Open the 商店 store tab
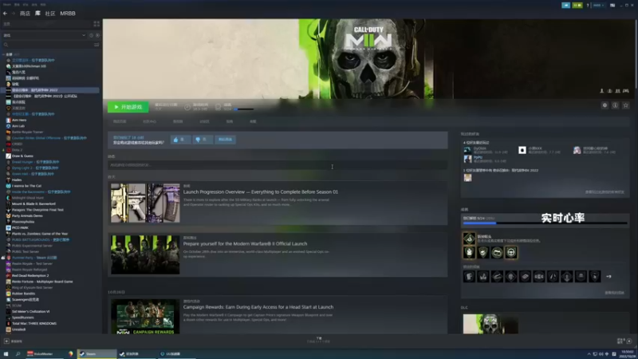The width and height of the screenshot is (638, 359). (x=25, y=14)
